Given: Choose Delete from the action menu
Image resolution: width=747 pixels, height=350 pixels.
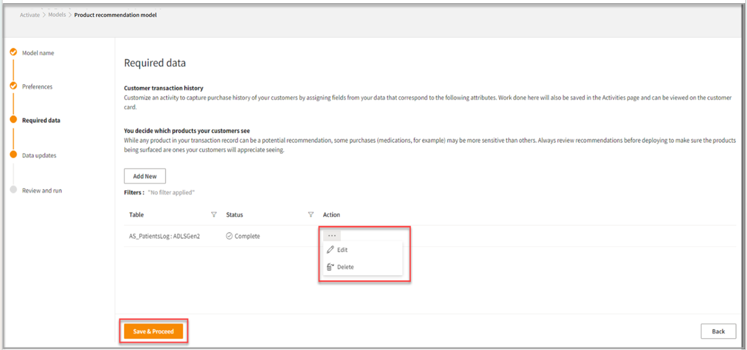Looking at the screenshot, I should point(345,267).
